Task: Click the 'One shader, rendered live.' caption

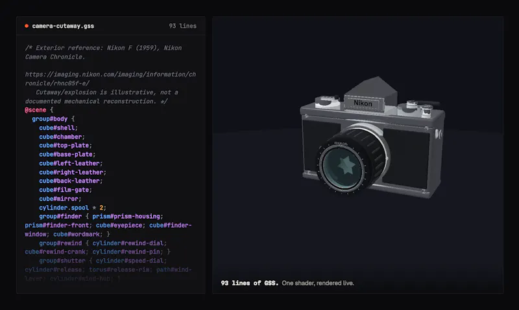Action: click(318, 283)
